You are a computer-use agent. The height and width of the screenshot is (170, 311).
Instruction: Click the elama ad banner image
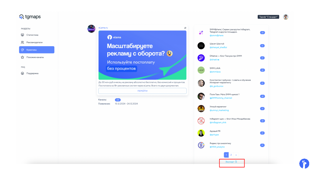(143, 55)
